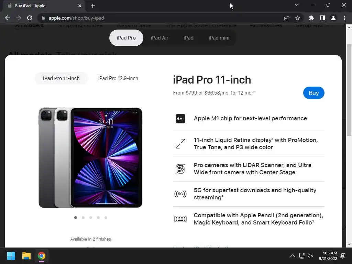This screenshot has width=352, height=264.
Task: Select iPad category pill
Action: click(x=188, y=38)
